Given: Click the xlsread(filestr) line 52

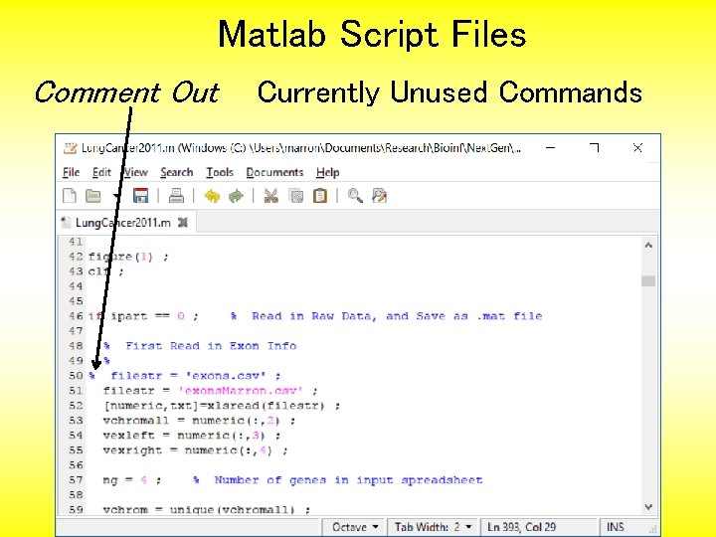Looking at the screenshot, I should (222, 406).
